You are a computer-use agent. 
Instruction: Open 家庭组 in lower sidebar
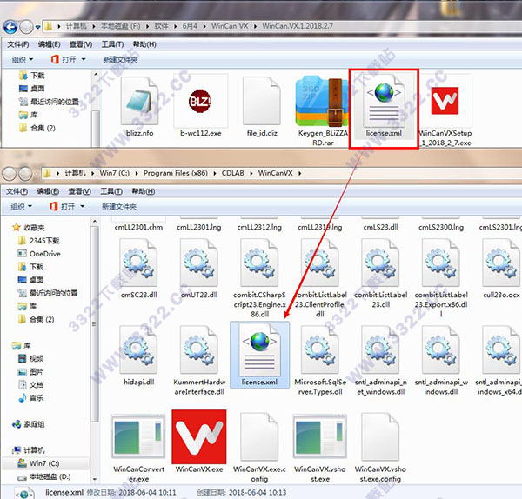(x=28, y=424)
